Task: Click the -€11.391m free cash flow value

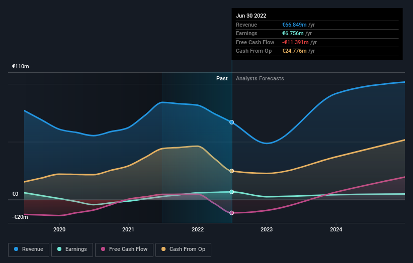Action: click(295, 42)
